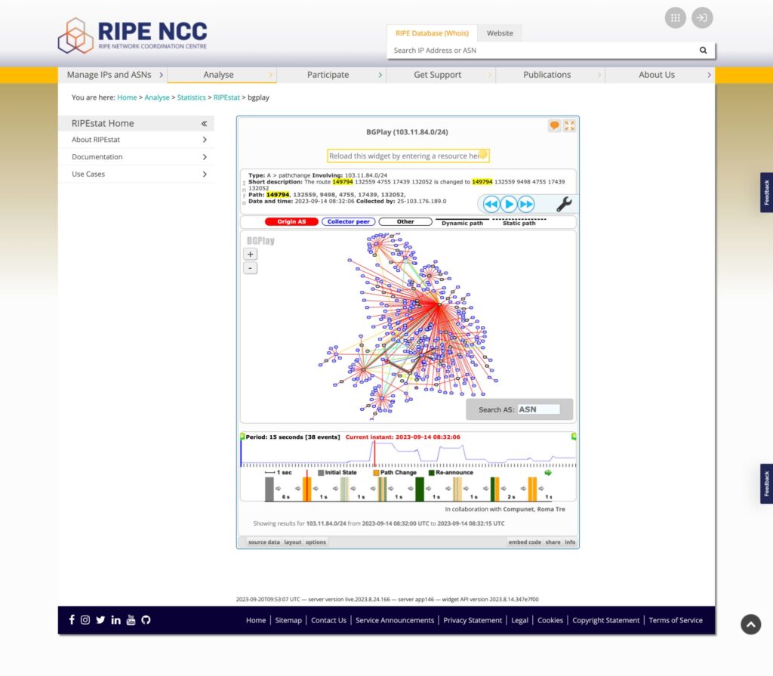Open RIPE NCC YouTube channel
This screenshot has height=676, width=773.
pyautogui.click(x=131, y=620)
